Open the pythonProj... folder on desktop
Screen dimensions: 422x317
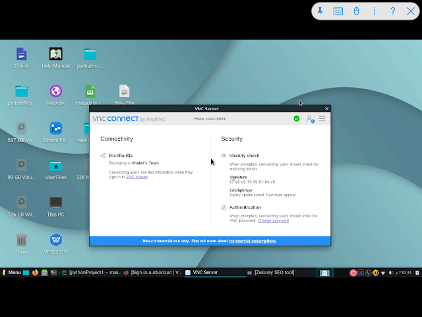(21, 95)
